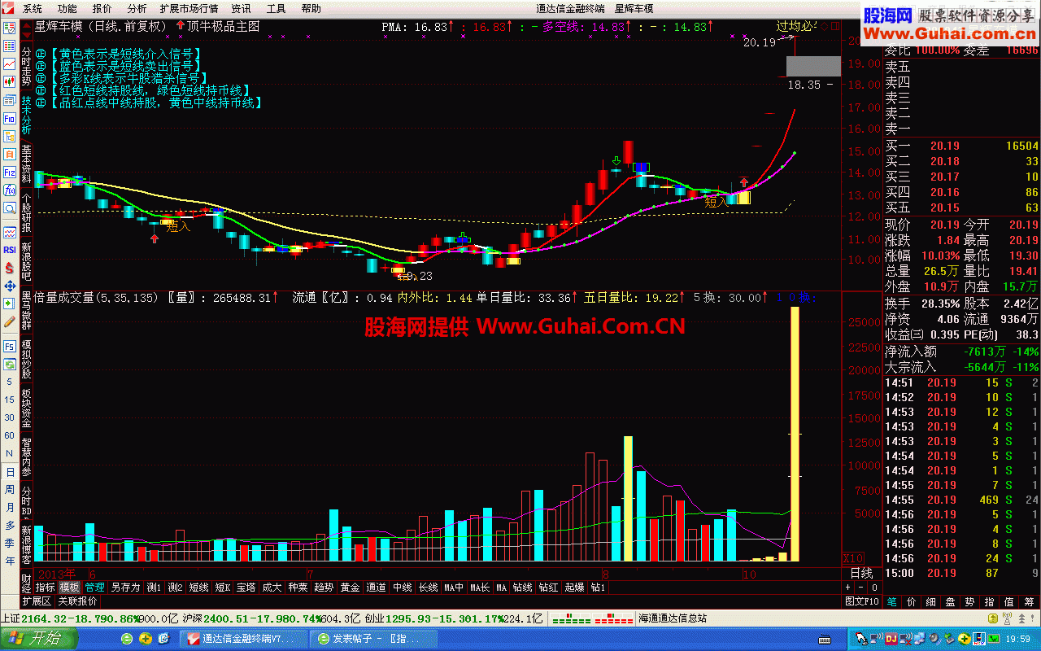Click the 扩展区 button
Image resolution: width=1041 pixels, height=651 pixels.
pos(37,601)
